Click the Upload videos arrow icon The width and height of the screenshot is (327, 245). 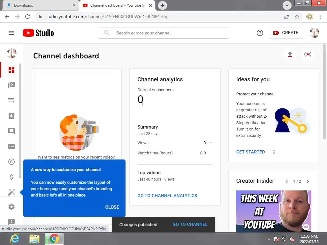click(290, 54)
